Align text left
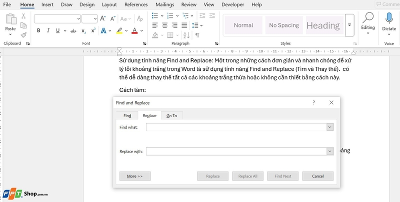Screen dimensions: 400x202 155,25
